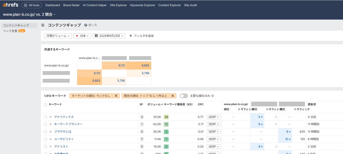Open the All tools menu
343x154 pixels.
pyautogui.click(x=32, y=5)
